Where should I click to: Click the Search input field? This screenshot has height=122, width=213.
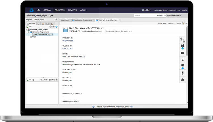(x=144, y=16)
